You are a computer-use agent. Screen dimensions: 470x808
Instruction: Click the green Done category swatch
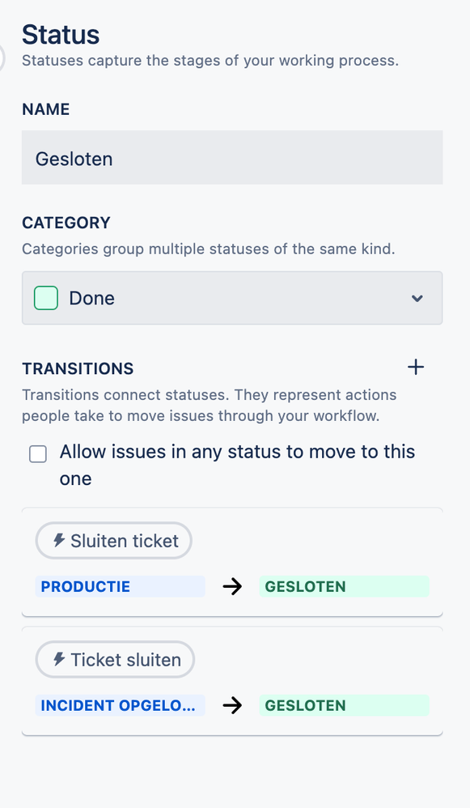click(x=46, y=298)
